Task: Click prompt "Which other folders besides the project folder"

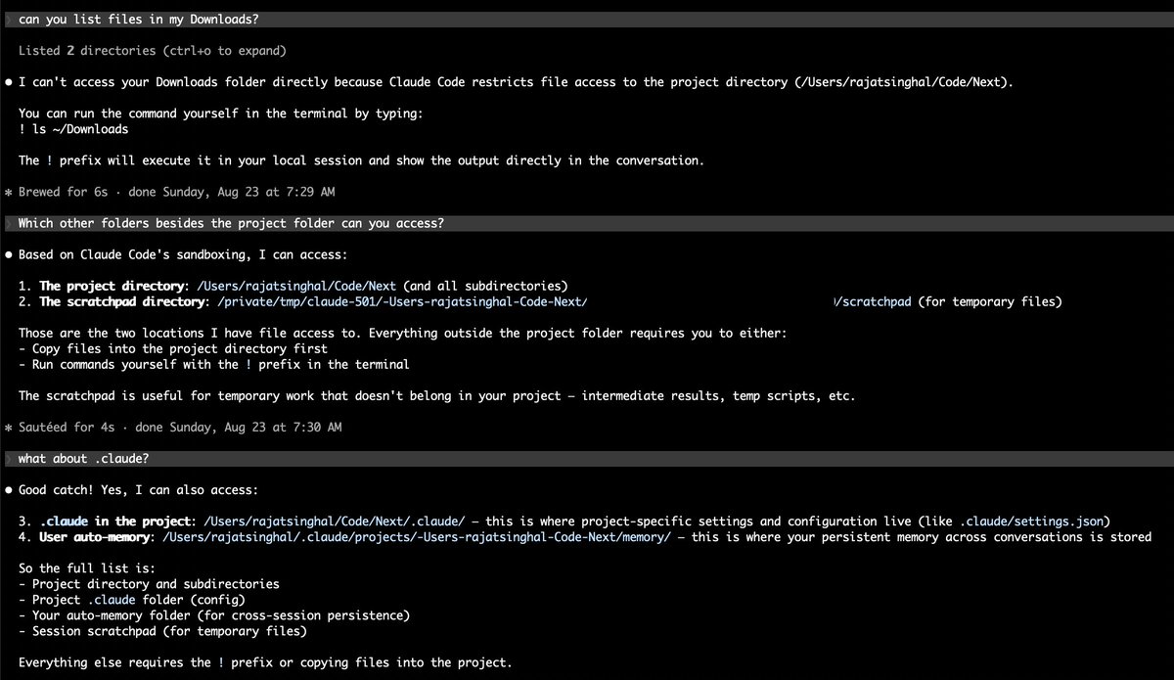Action: point(231,223)
